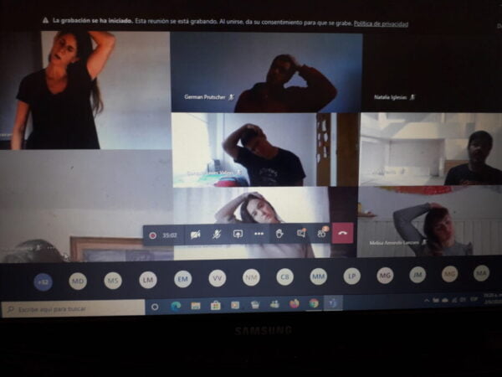This screenshot has width=502, height=377.
Task: Expand hidden system tray icons chevron
Action: 427,301
